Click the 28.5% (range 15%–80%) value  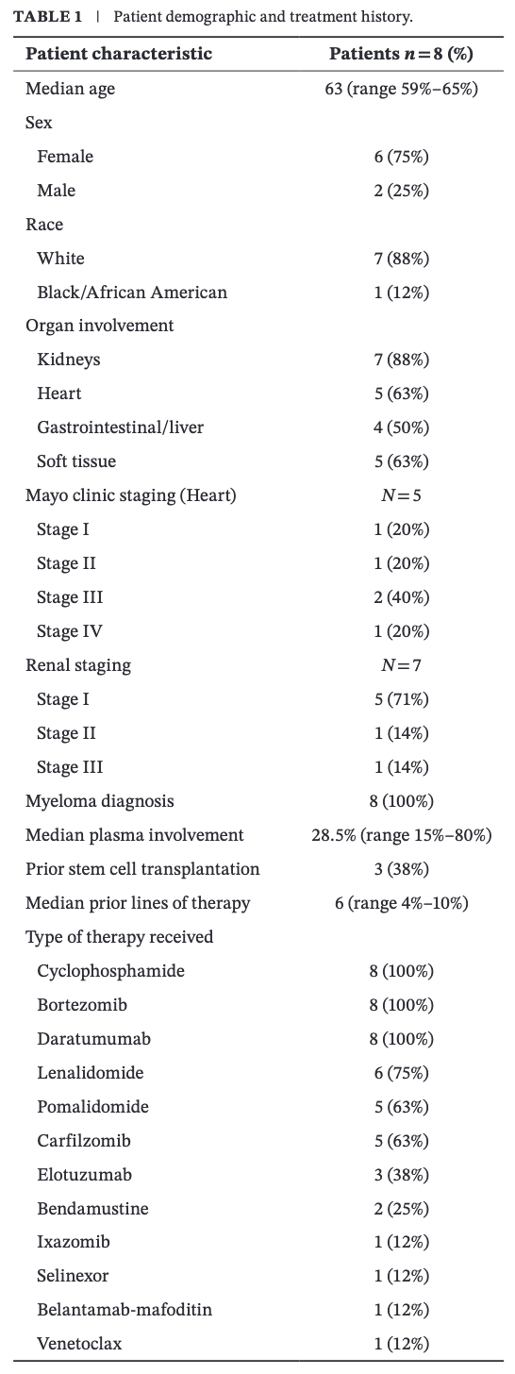pos(401,835)
